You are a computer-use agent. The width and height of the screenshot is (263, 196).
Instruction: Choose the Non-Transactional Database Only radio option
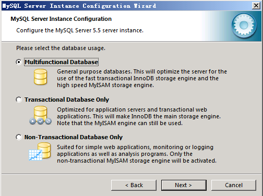[19, 137]
